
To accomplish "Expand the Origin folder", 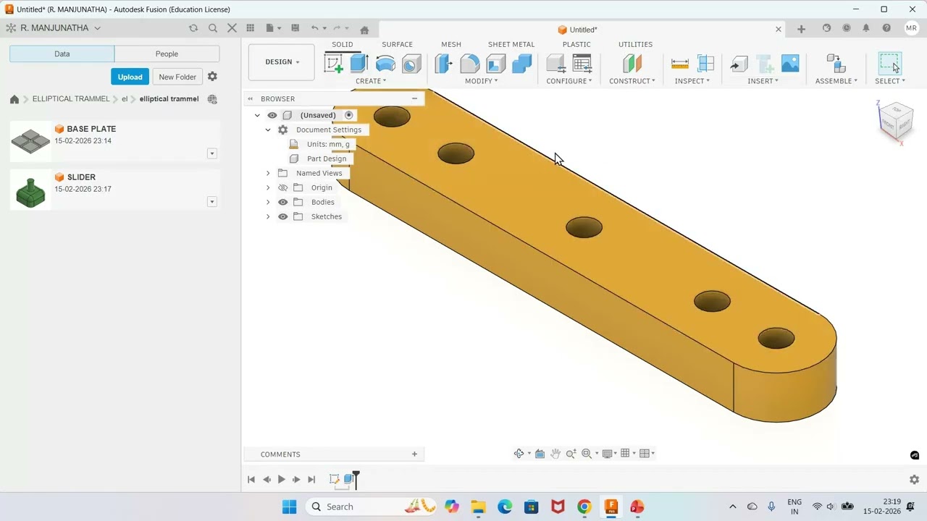I will click(268, 187).
